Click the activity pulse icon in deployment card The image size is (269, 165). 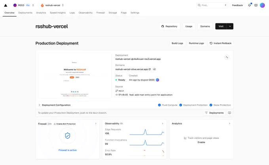coord(227,57)
